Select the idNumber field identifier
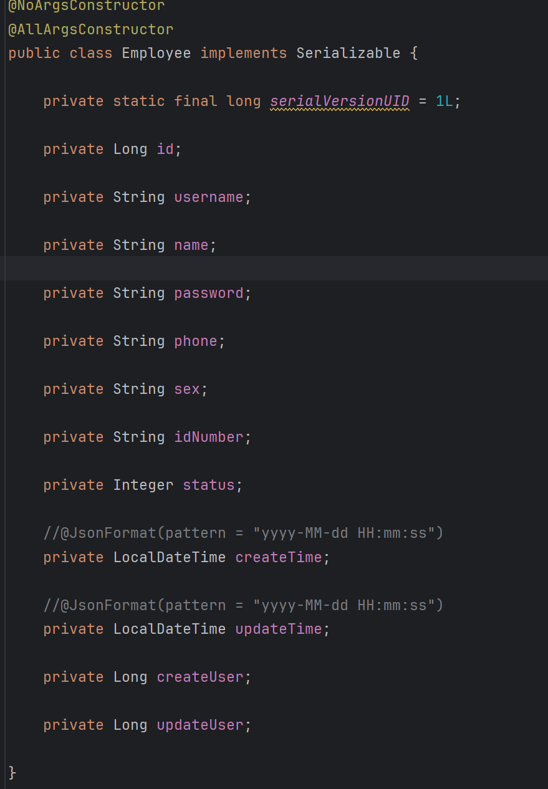The width and height of the screenshot is (548, 789). [x=209, y=437]
